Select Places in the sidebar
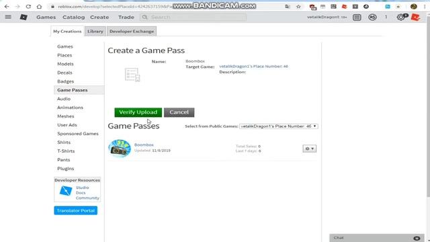The height and width of the screenshot is (242, 430). [x=64, y=55]
